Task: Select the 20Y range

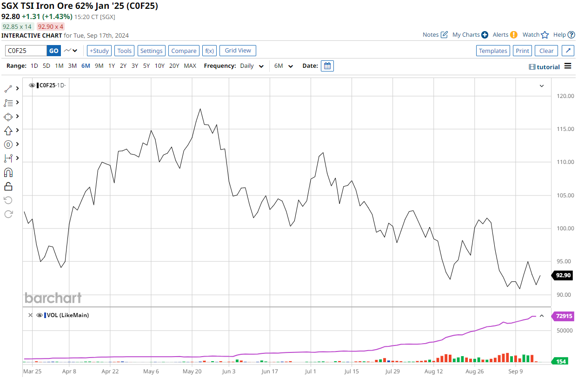Action: tap(174, 66)
